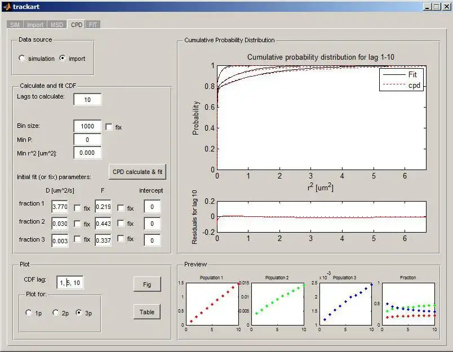Click the 'D [um^2/s]' column header
Screen dimensions: 453x352
click(60, 190)
